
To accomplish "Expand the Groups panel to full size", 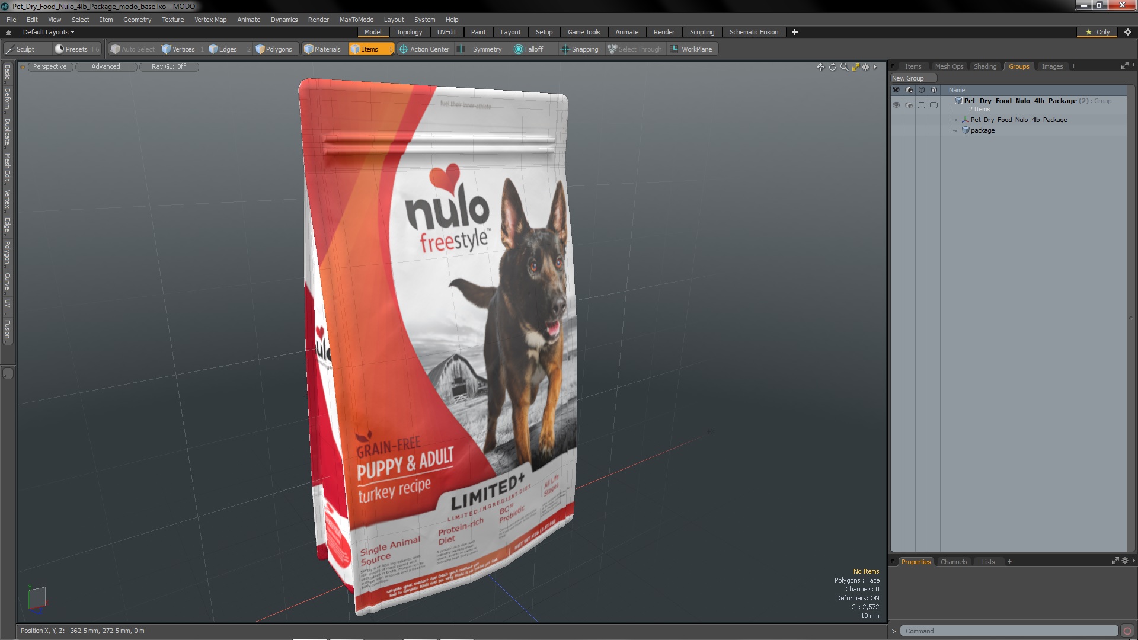I will 1124,66.
